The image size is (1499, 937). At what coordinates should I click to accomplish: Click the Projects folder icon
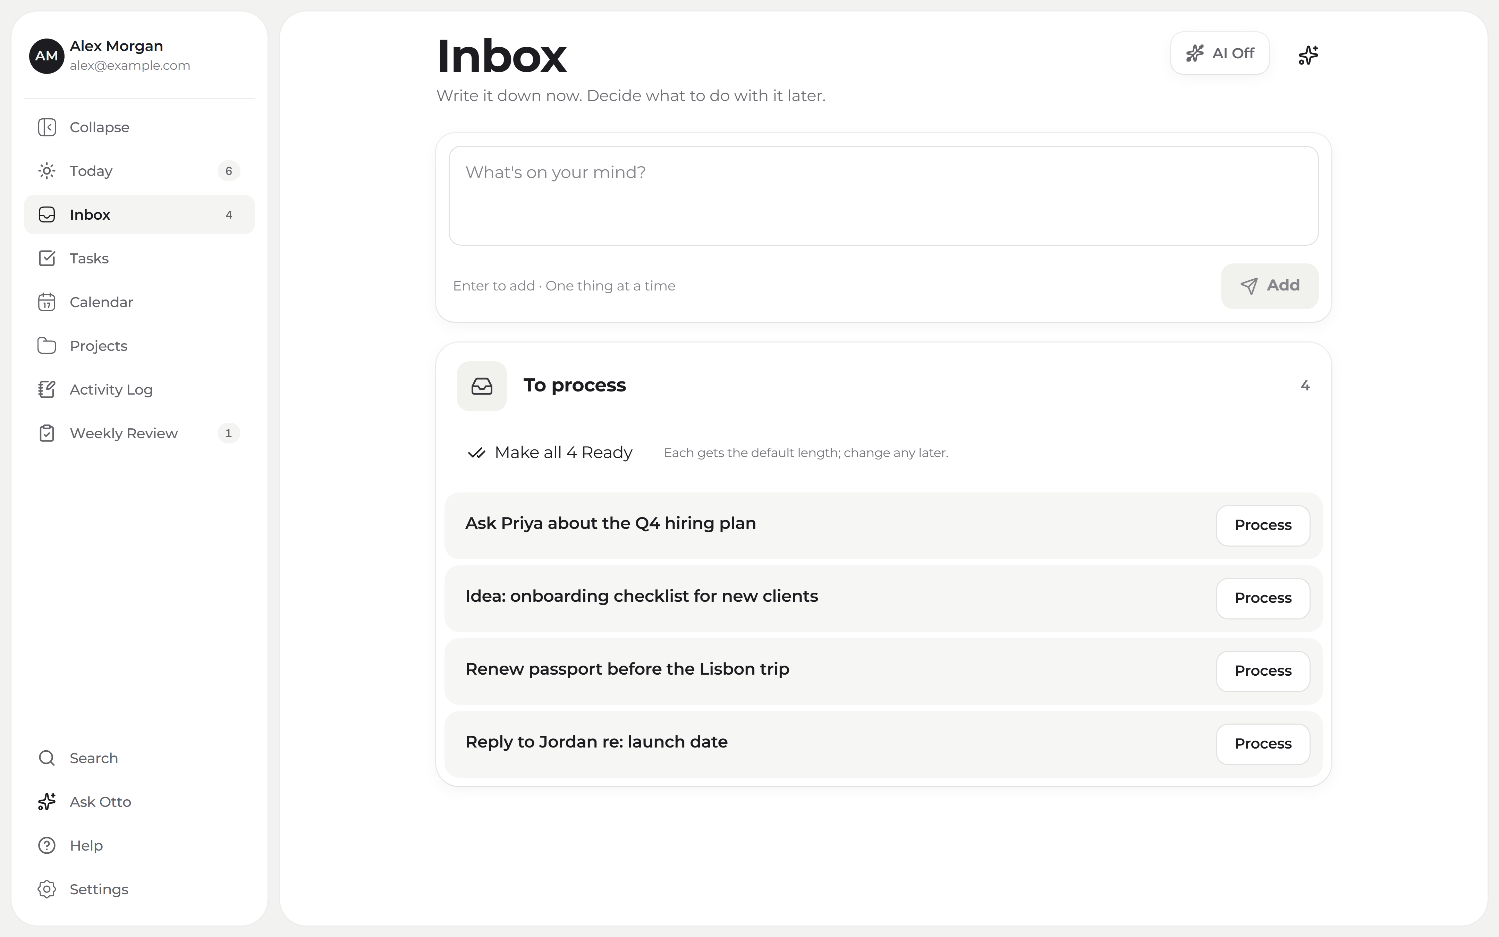click(47, 346)
